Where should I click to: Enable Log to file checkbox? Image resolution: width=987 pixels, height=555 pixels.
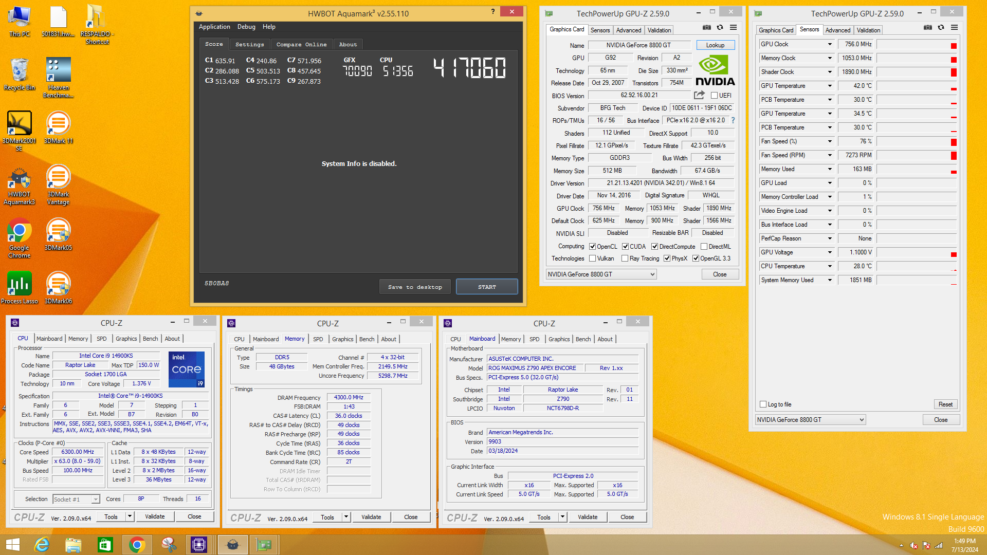763,404
